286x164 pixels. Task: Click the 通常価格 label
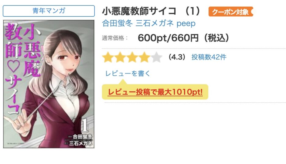point(113,38)
